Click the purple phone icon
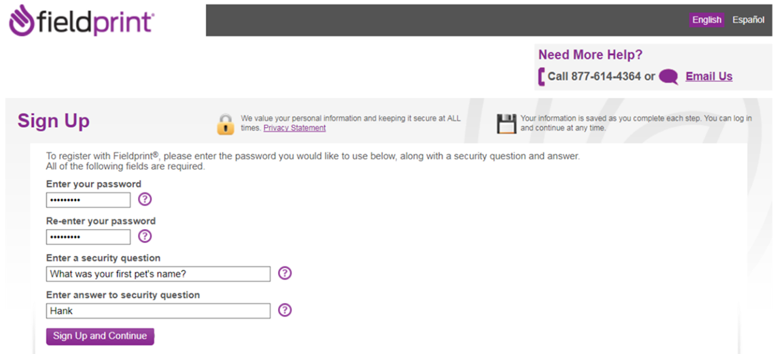The image size is (777, 354). coord(541,77)
